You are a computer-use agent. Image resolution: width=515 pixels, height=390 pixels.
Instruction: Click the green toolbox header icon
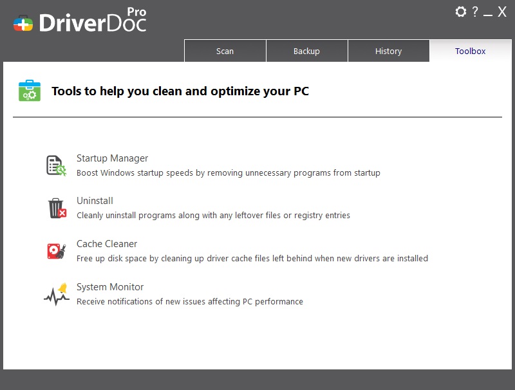point(30,91)
